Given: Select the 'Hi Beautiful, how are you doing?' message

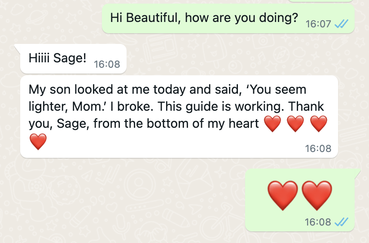Looking at the screenshot, I should (x=228, y=18).
